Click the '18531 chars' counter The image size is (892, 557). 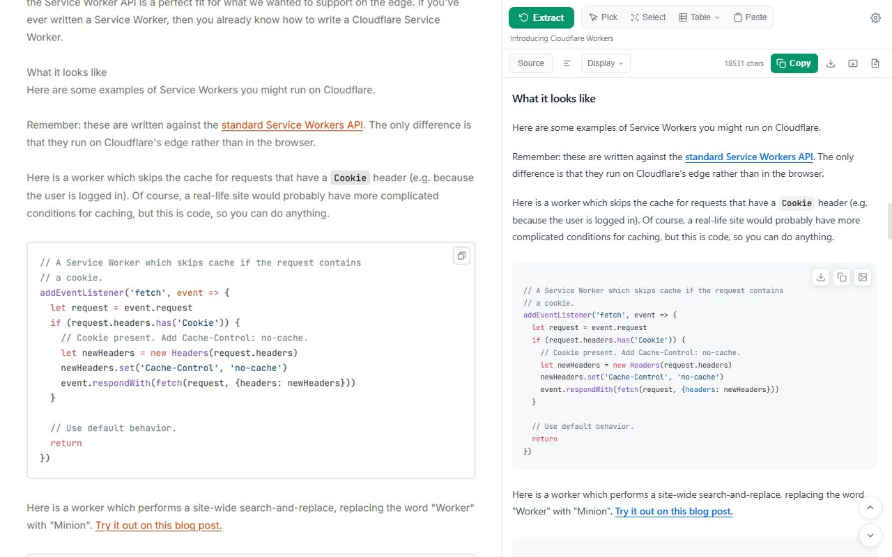[744, 63]
